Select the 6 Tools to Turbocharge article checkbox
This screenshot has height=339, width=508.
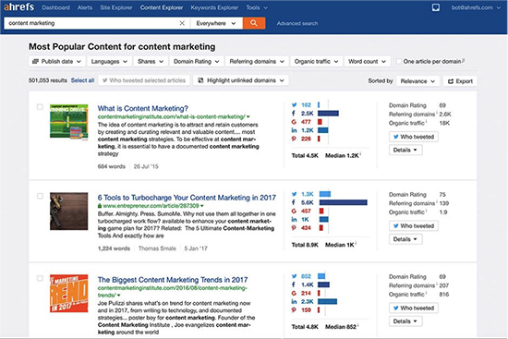[40, 196]
